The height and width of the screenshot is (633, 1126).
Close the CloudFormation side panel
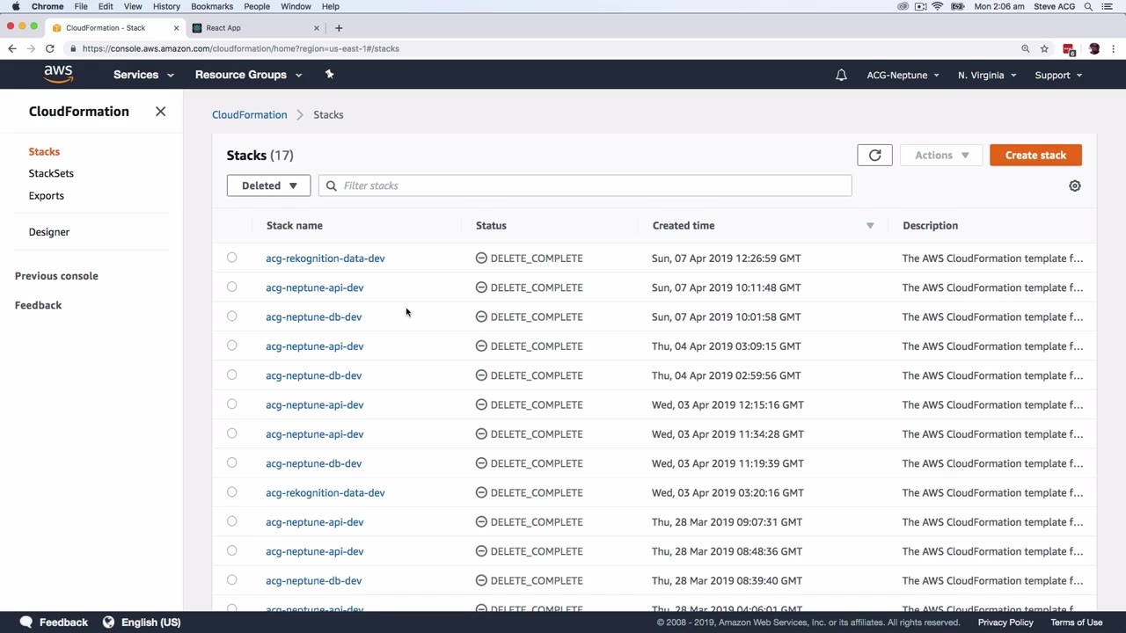160,112
